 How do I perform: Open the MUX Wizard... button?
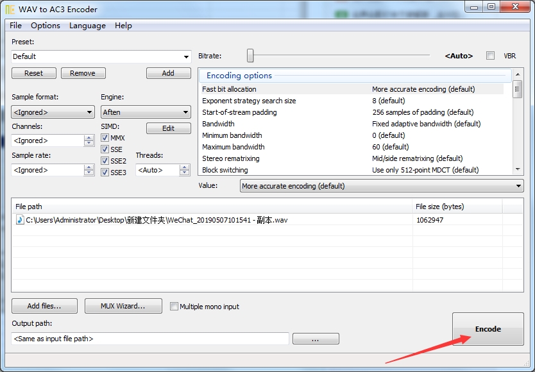[123, 306]
